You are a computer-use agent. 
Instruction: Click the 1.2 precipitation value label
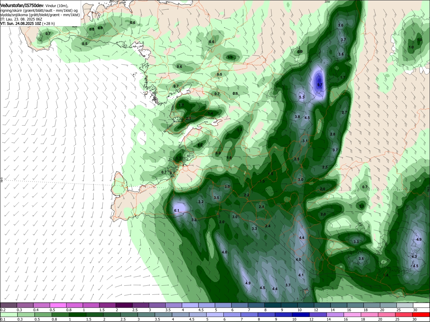click(200, 145)
